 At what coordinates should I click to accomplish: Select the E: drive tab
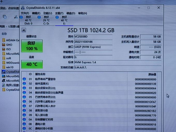click(x=64, y=20)
